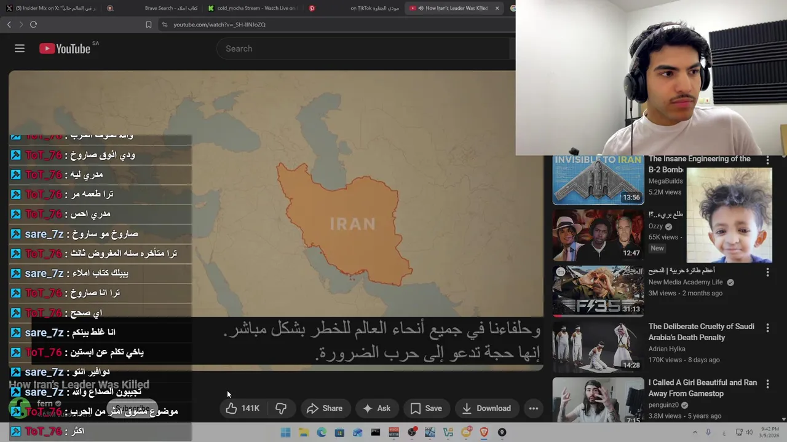Click ToT_76 chat message ودي اذوق صاروخ
Screen dimensions: 787x442
100,155
